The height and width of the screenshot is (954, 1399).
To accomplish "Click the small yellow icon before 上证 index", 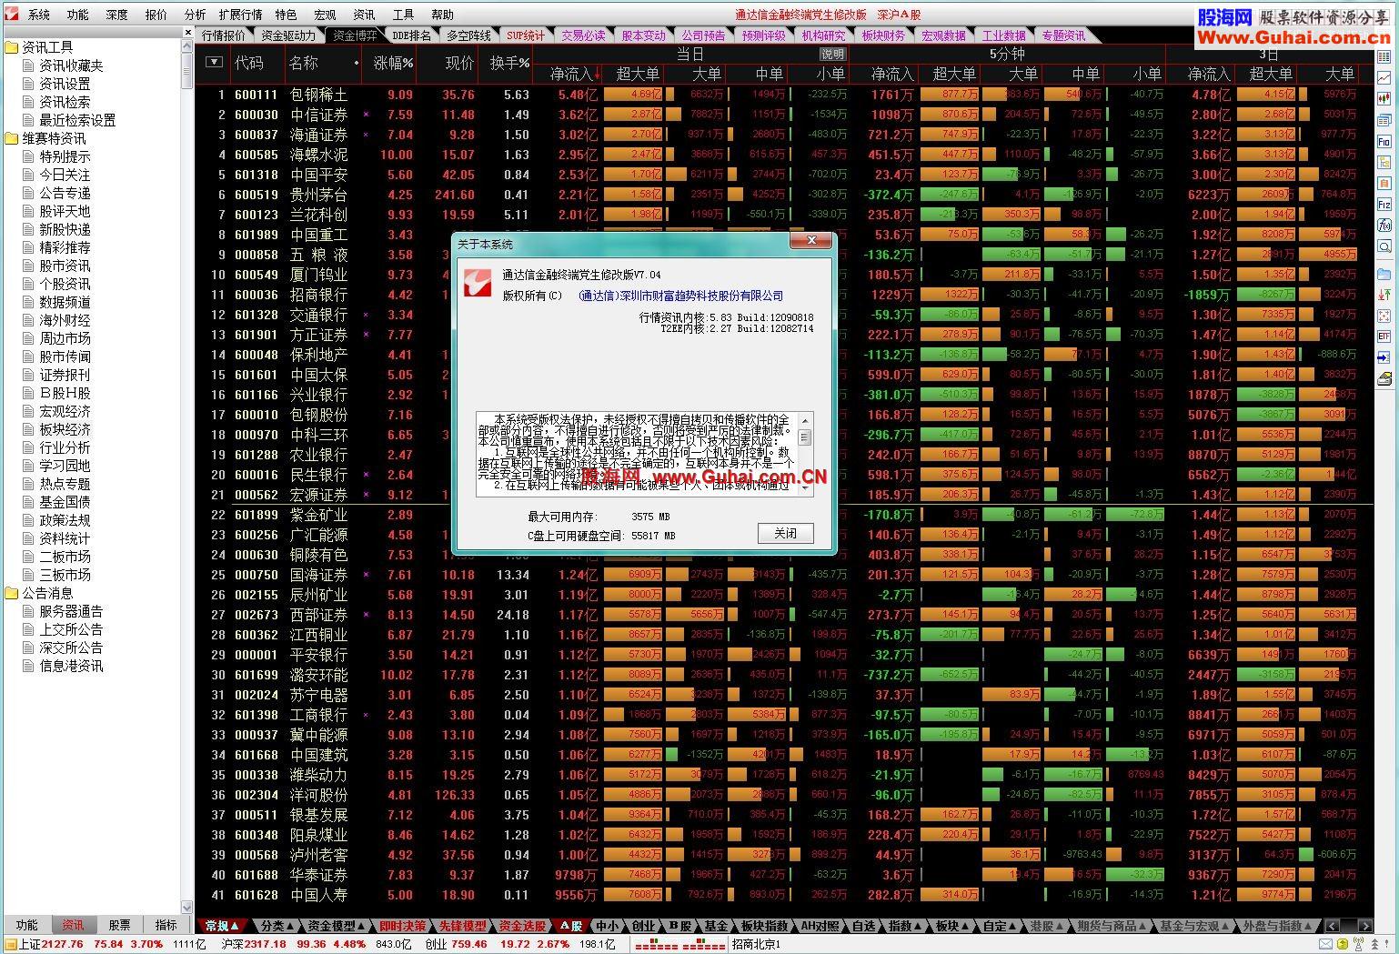I will pyautogui.click(x=9, y=945).
